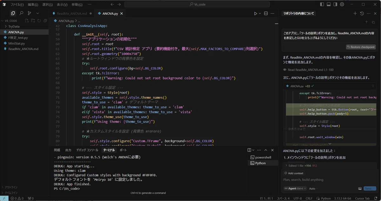
Task: Open F検定_test.py in the file tree
Action: [x=24, y=38]
